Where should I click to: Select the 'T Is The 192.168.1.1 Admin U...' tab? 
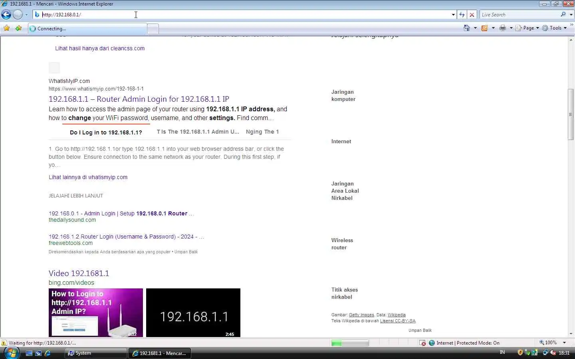[x=198, y=132]
